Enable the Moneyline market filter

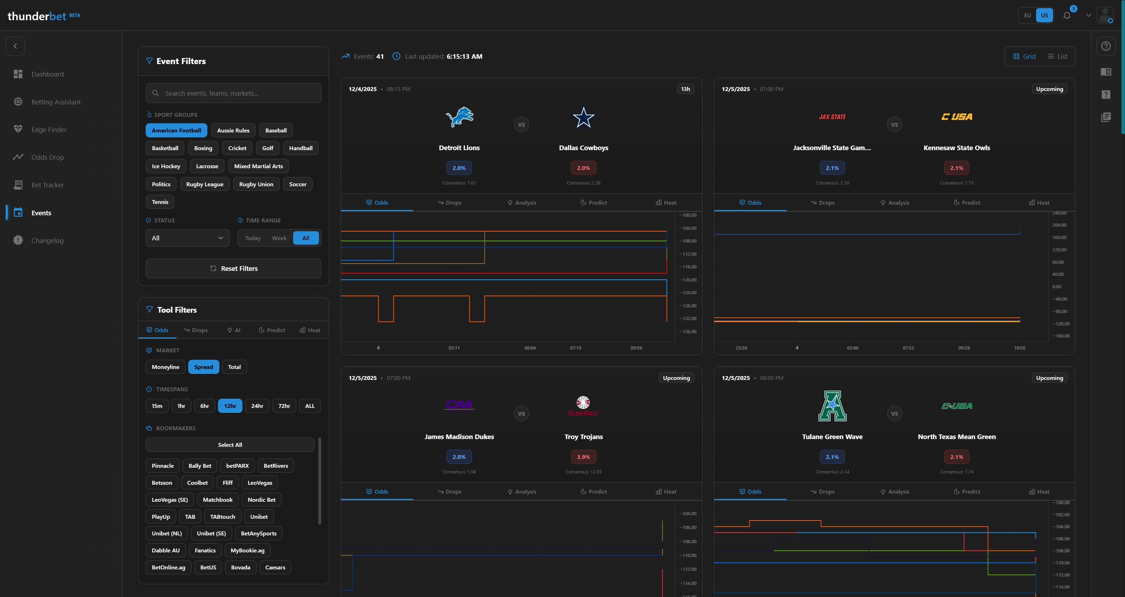coord(165,366)
